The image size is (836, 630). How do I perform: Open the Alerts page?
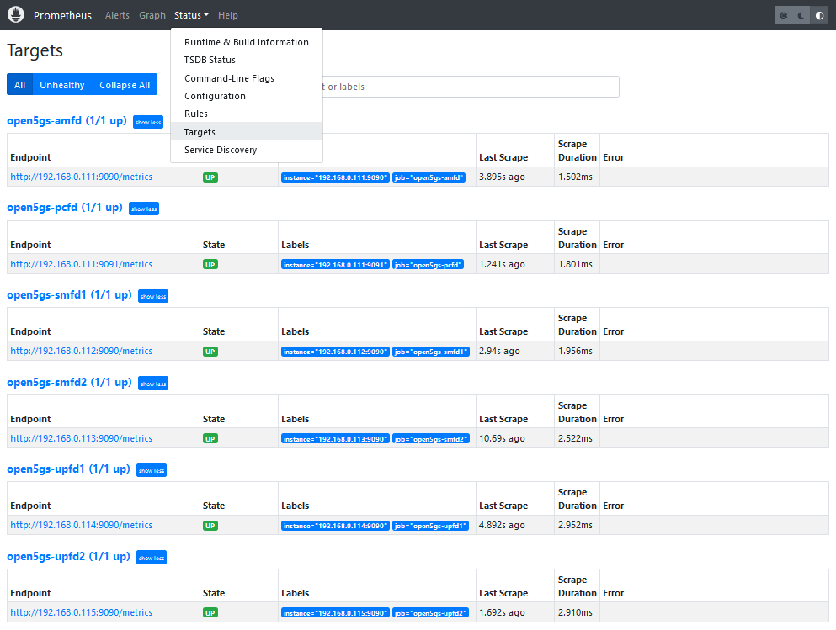pyautogui.click(x=117, y=15)
